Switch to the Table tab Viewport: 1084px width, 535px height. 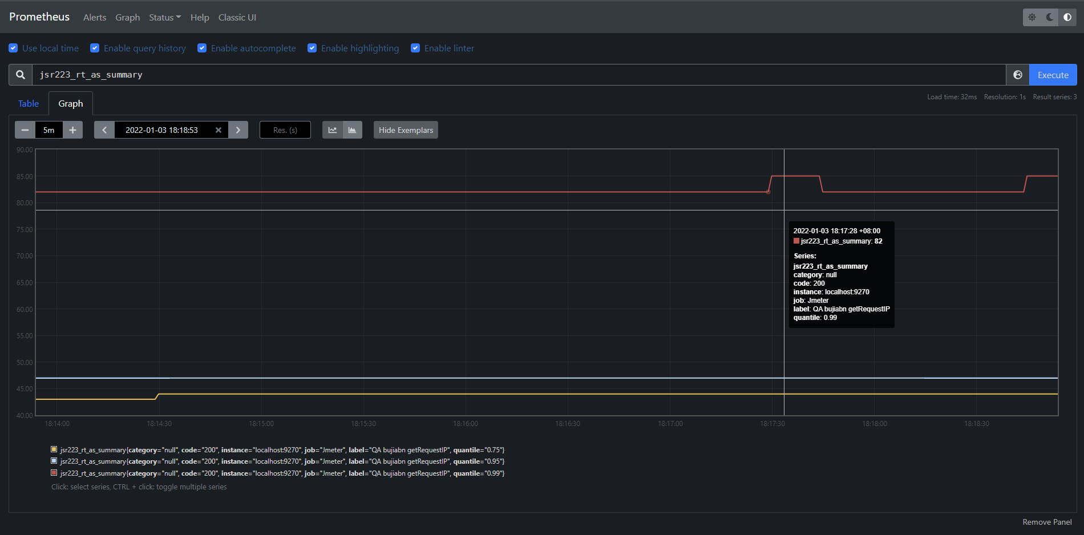tap(29, 103)
